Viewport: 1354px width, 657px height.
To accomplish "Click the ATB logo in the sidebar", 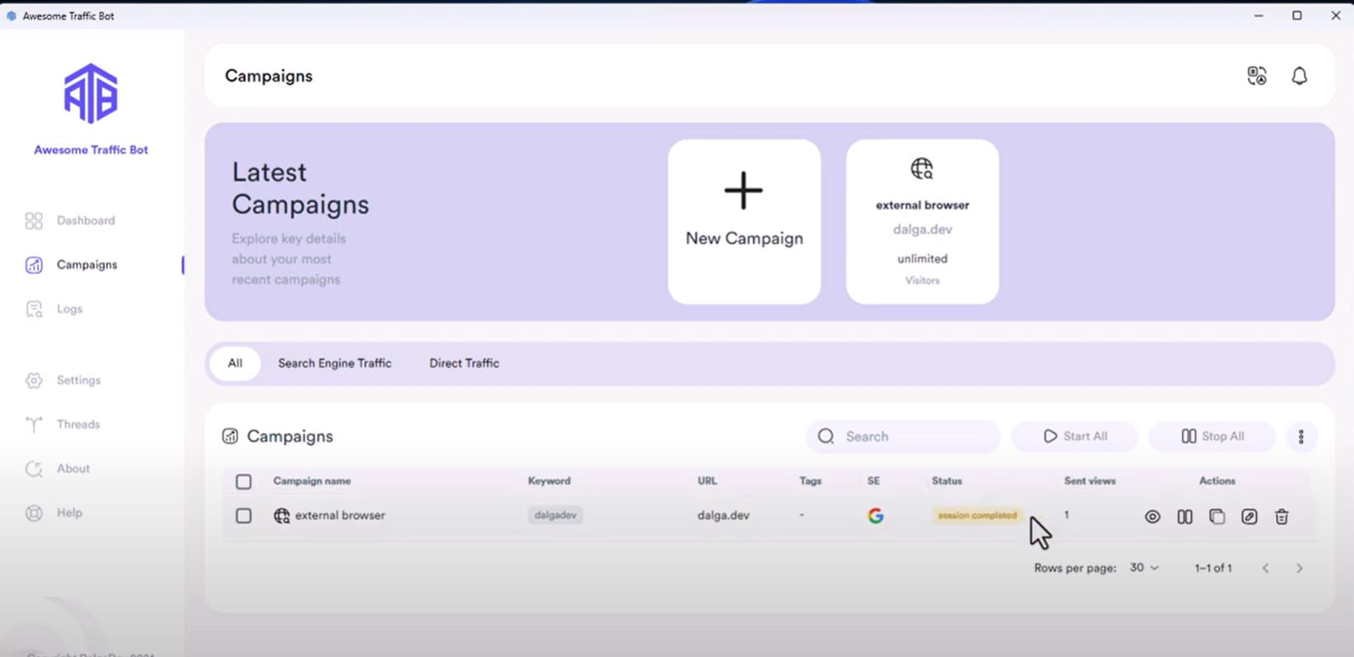I will tap(91, 93).
